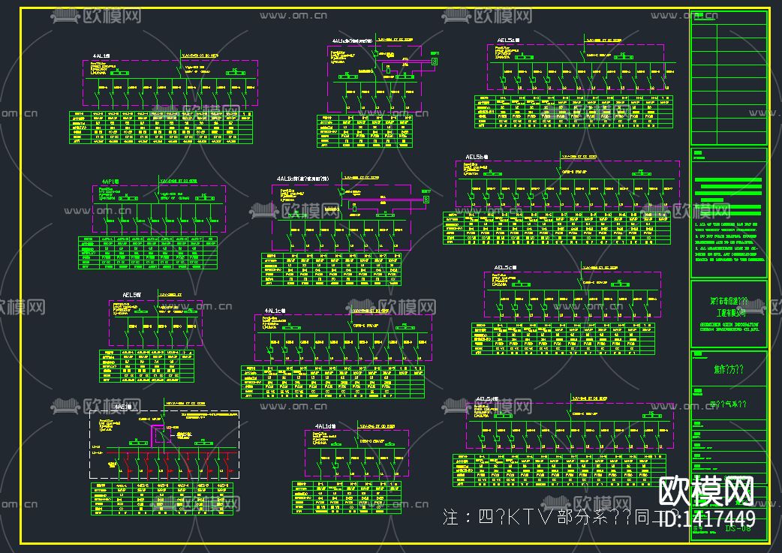Select the AEL5a circuit schedule table
The image size is (782, 553).
click(x=573, y=112)
